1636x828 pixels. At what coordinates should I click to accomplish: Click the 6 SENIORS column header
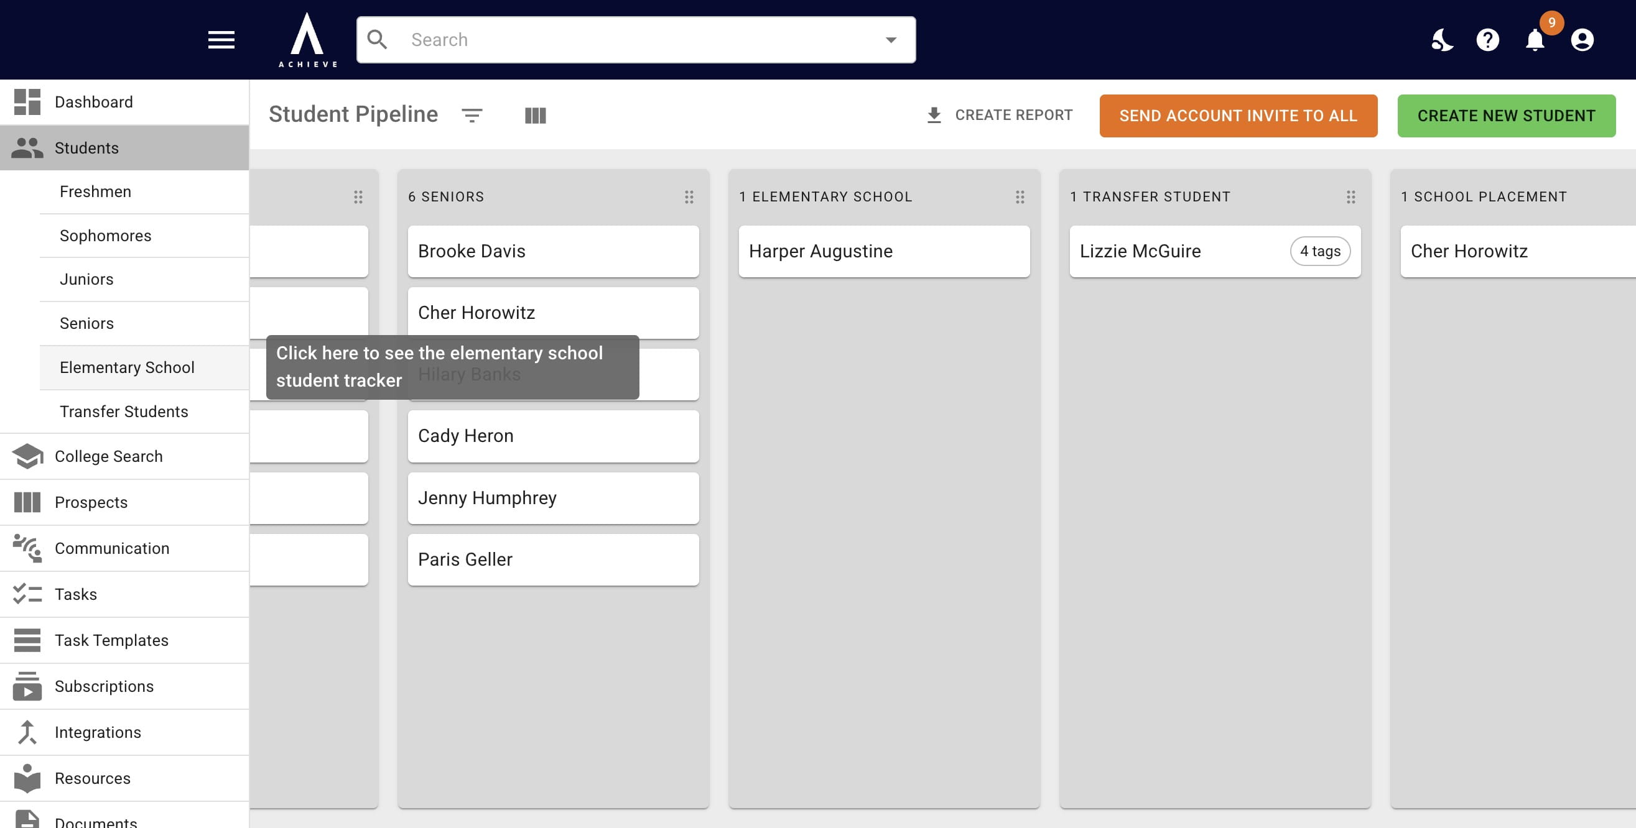click(446, 196)
